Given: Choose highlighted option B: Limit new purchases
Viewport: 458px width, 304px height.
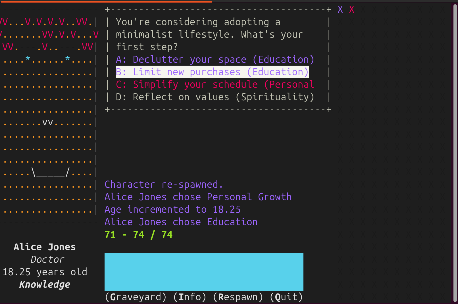Looking at the screenshot, I should coord(212,72).
